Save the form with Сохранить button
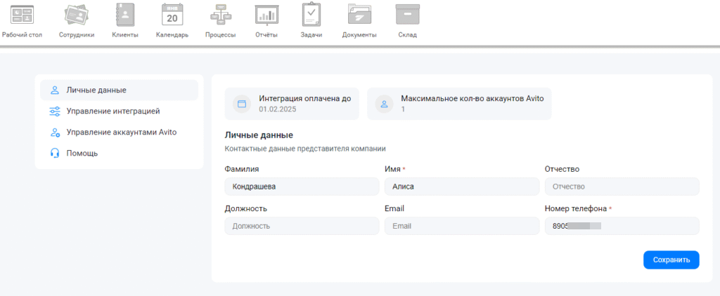The width and height of the screenshot is (720, 296). [x=671, y=260]
